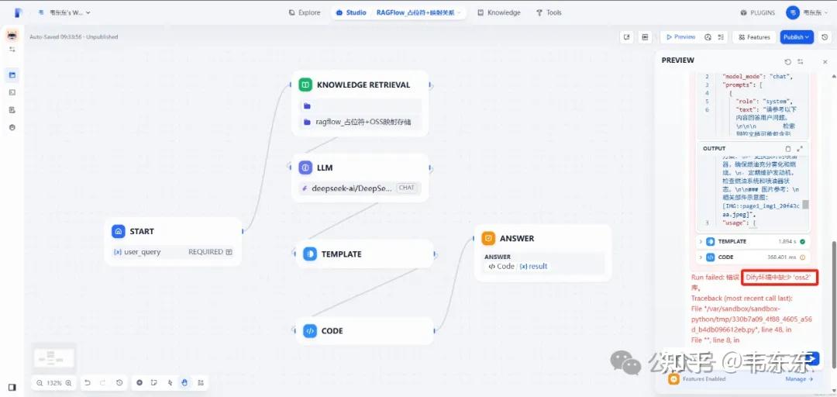Image resolution: width=837 pixels, height=397 pixels.
Task: Click the add node plus icon
Action: click(x=139, y=382)
